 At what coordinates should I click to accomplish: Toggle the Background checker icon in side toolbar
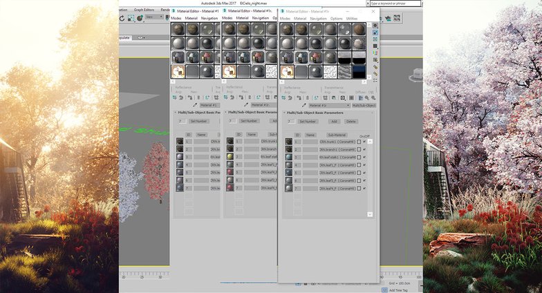click(x=375, y=41)
